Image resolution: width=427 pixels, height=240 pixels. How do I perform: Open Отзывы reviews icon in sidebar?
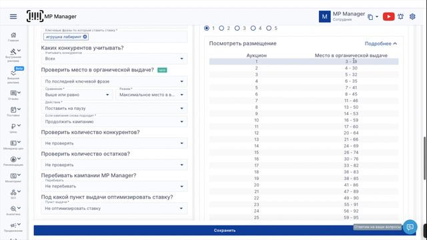[13, 93]
